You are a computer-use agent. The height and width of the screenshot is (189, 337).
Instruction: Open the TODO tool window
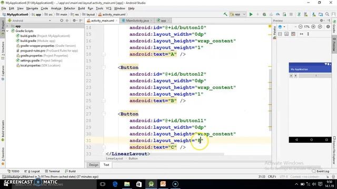13,171
